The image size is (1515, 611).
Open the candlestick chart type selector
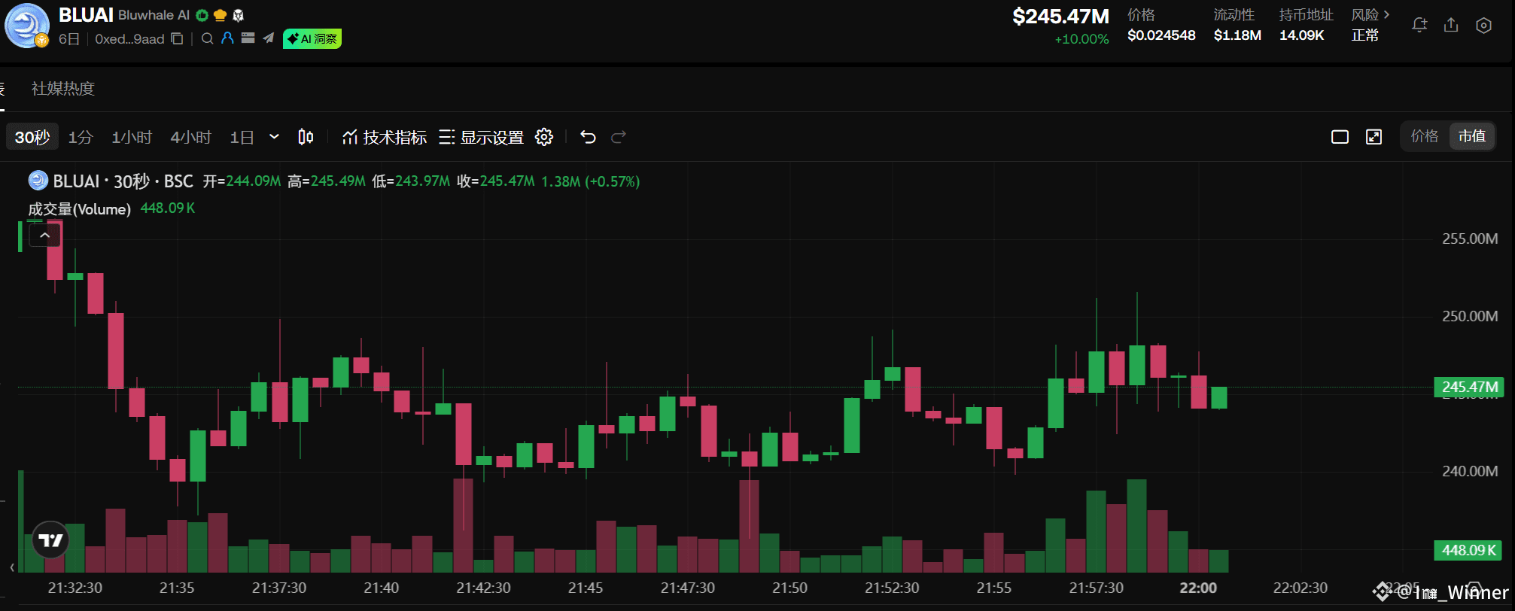[x=306, y=137]
